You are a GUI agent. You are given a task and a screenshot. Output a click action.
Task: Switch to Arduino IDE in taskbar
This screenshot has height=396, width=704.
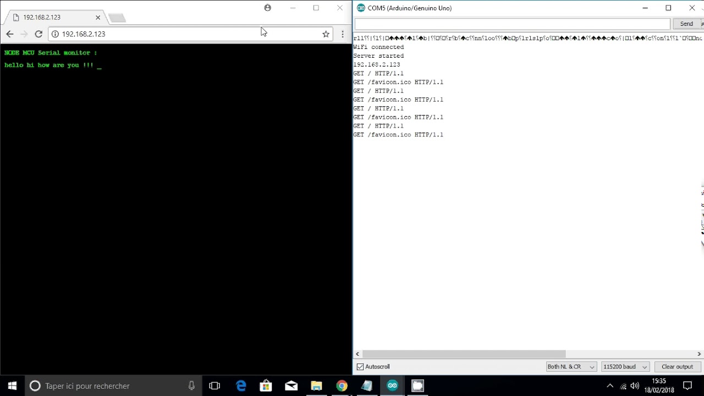click(392, 386)
